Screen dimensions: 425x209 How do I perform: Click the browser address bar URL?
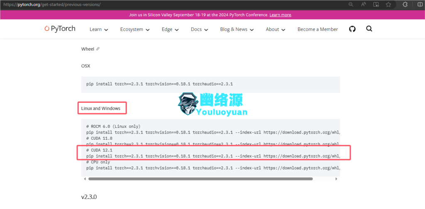click(x=52, y=5)
